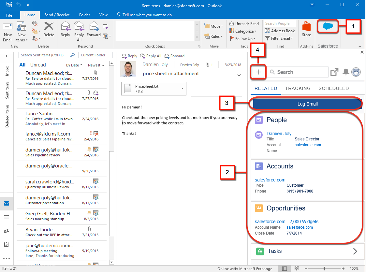Image resolution: width=366 pixels, height=273 pixels.
Task: Open the Damien Joly contact link
Action: coord(279,134)
